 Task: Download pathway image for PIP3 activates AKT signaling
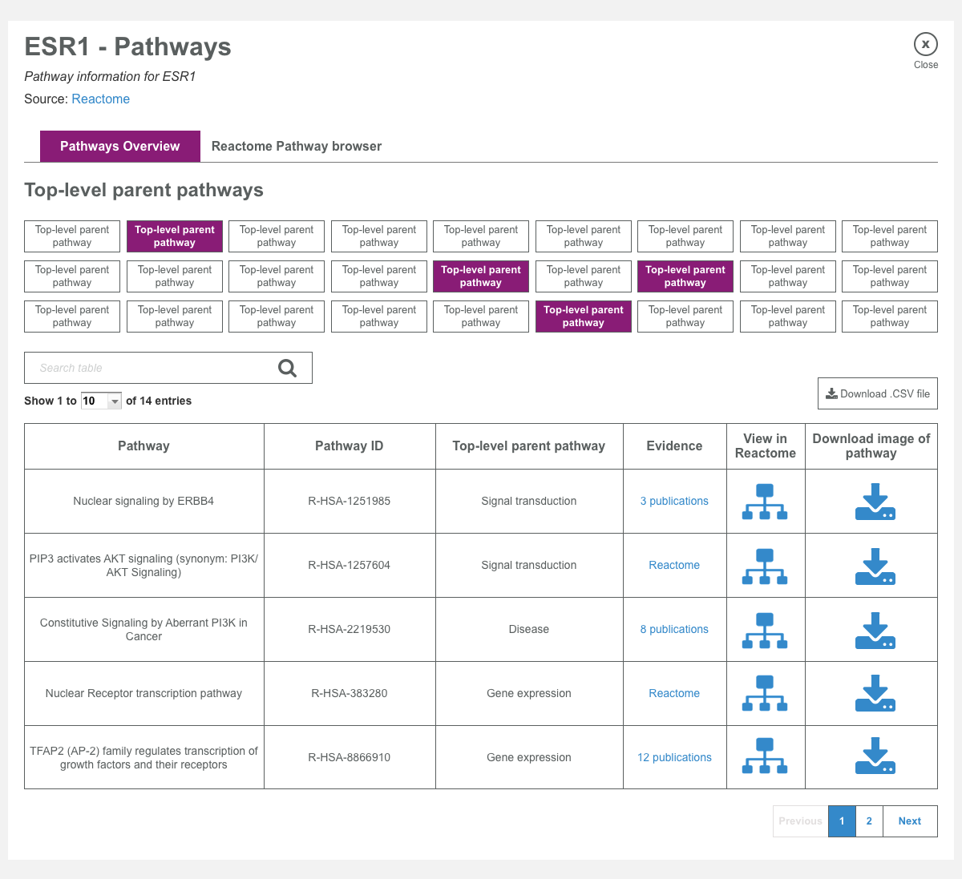[x=874, y=565]
